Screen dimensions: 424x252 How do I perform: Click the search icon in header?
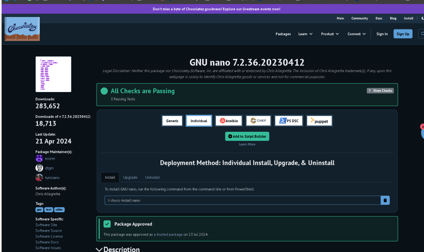click(x=422, y=34)
